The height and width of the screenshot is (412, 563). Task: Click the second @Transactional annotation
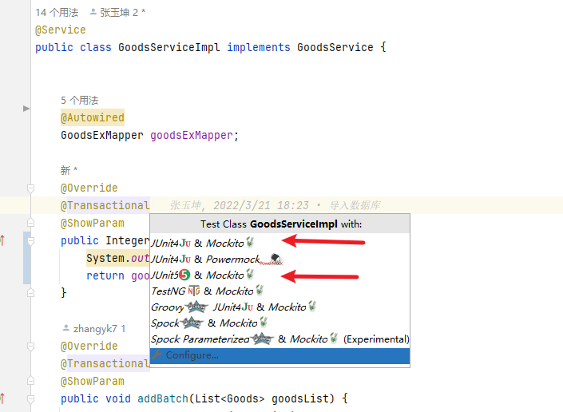105,363
